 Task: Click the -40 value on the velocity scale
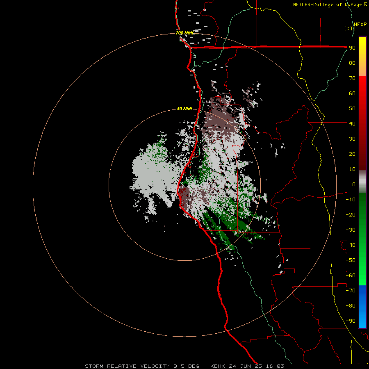point(351,245)
